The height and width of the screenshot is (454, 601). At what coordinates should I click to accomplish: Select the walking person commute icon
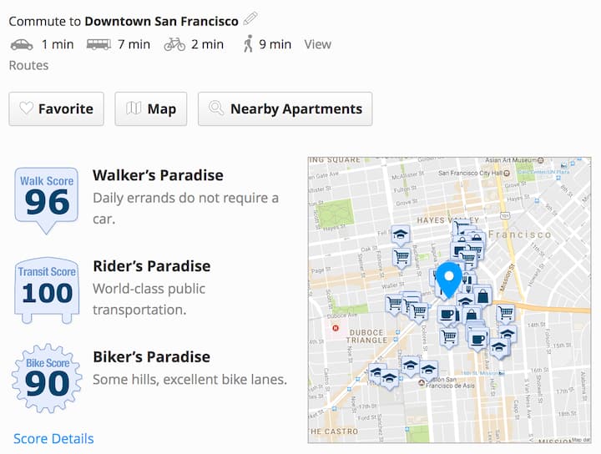point(248,44)
